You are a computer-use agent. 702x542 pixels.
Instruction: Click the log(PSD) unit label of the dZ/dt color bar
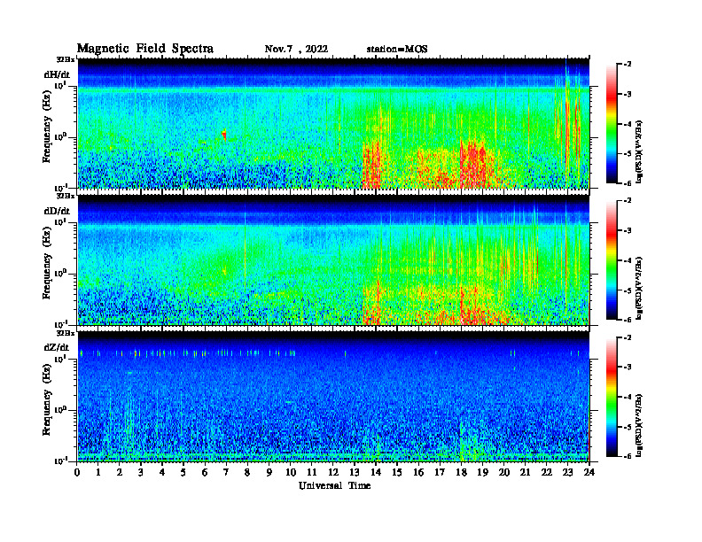point(640,424)
